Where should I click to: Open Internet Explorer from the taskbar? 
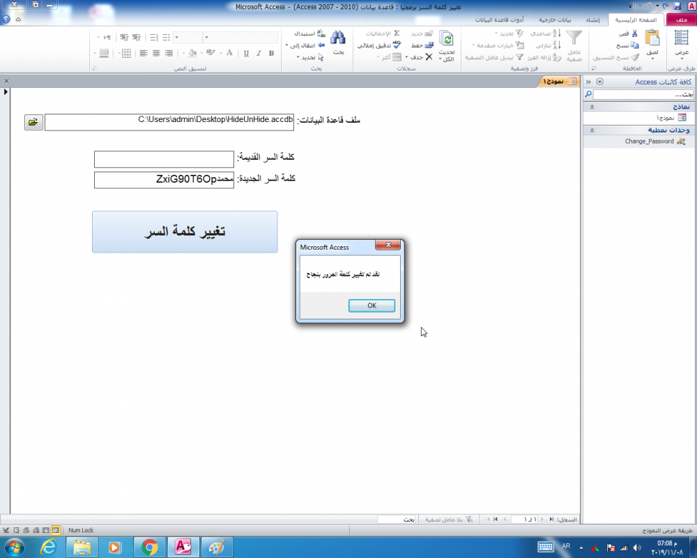49,547
